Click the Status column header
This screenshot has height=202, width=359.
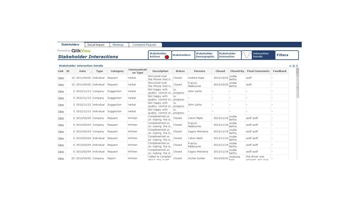pos(180,71)
